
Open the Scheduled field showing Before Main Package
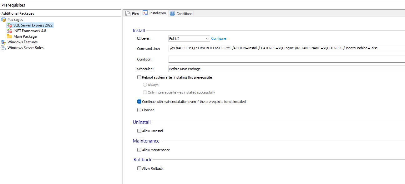(286, 69)
